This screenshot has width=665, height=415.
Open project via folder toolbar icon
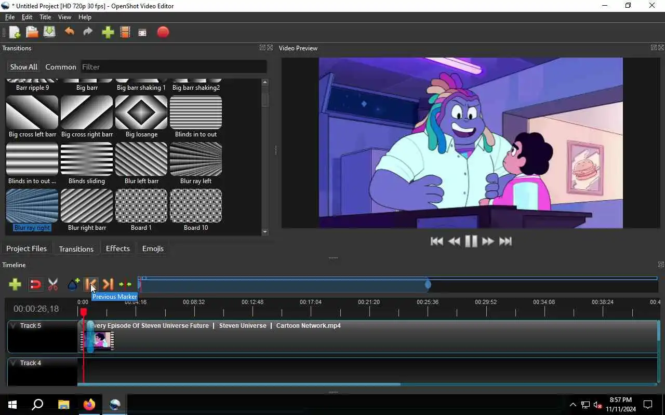coord(32,32)
